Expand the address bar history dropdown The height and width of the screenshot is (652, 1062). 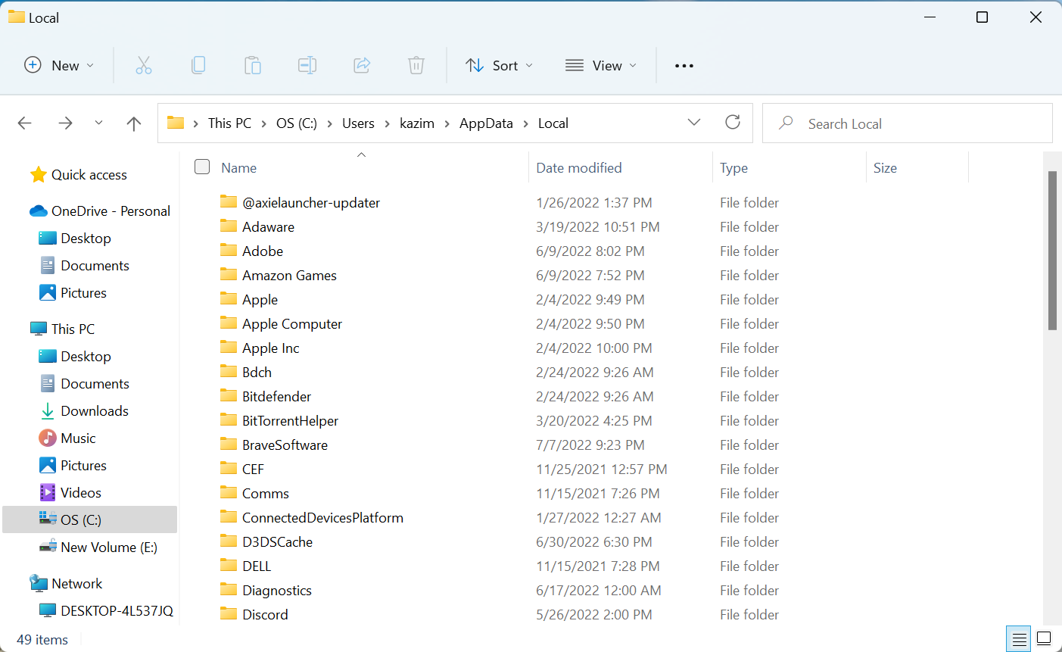click(694, 123)
